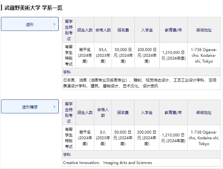The image size is (223, 169).
Task: Select first table's 1,210,000 日元 cell
Action: [x=173, y=55]
